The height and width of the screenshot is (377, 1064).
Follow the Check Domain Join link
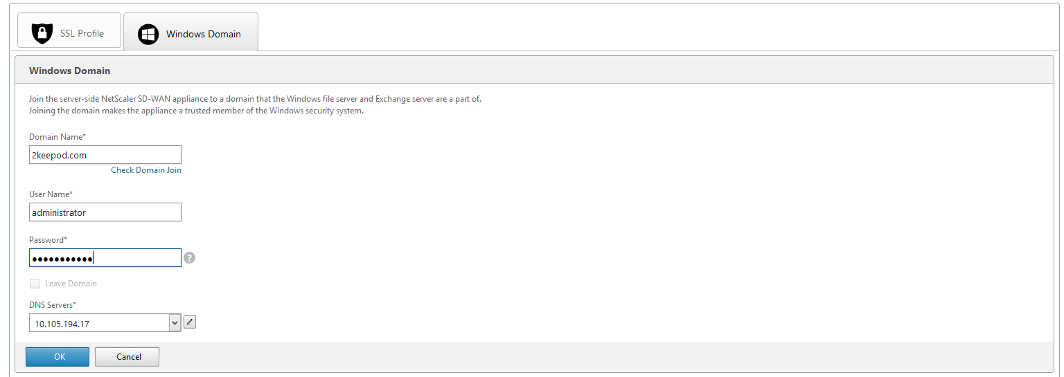146,170
